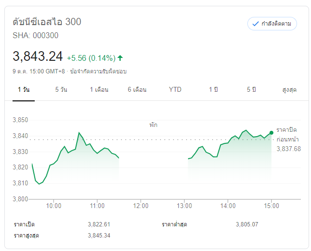Select the 1 ปี range tab
The height and width of the screenshot is (251, 311).
213,90
